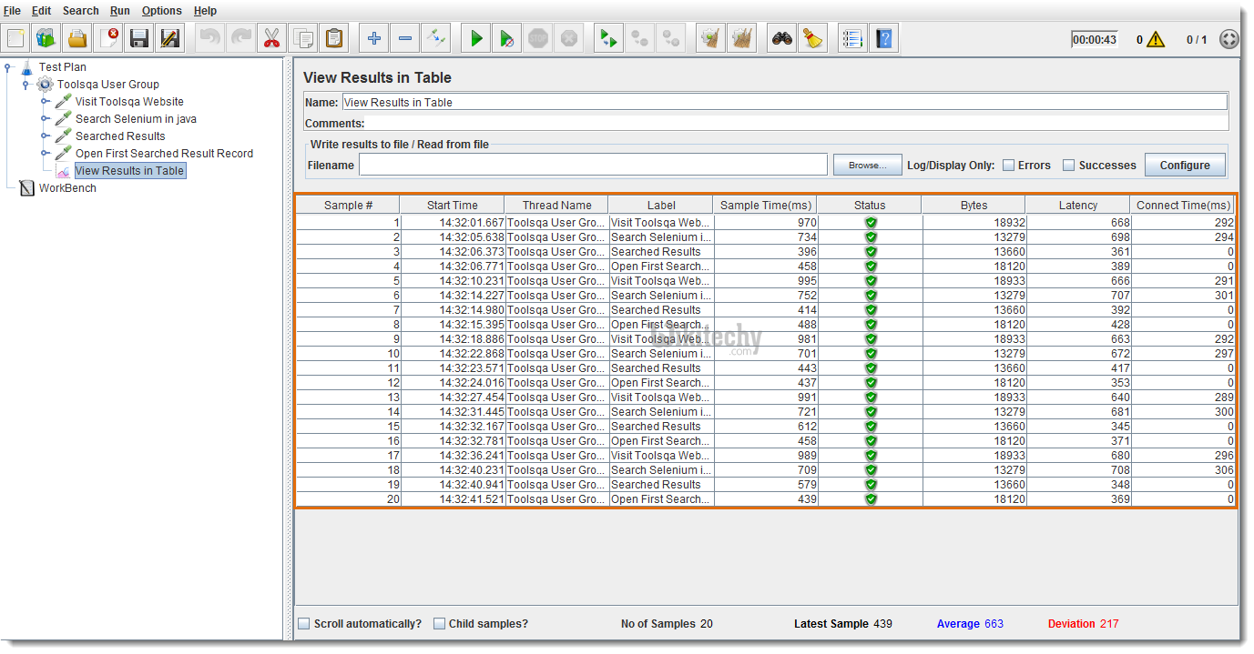1254x654 pixels.
Task: Click the Help question mark icon
Action: point(883,38)
